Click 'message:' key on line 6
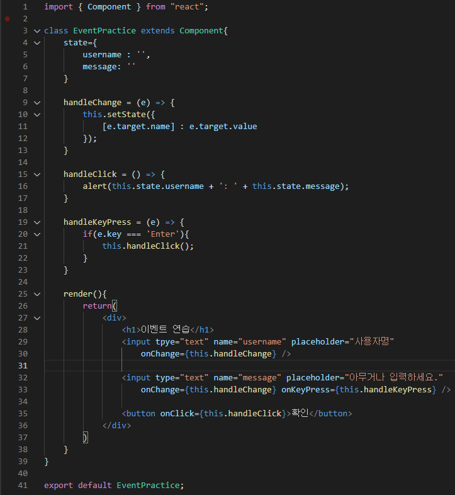The height and width of the screenshot is (495, 455). tap(102, 67)
